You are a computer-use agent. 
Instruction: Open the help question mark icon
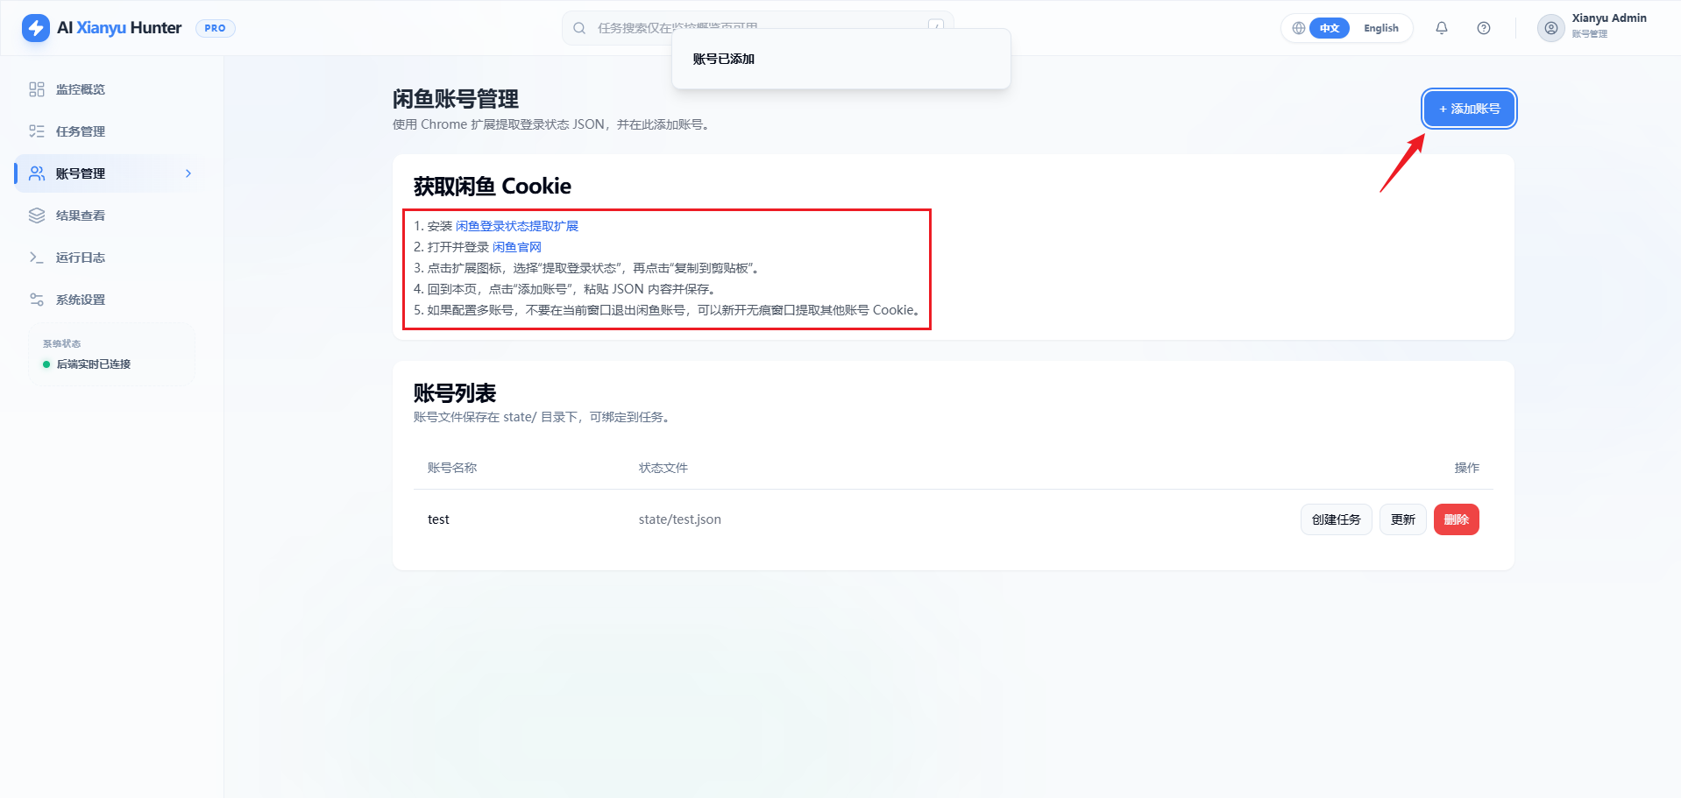click(x=1484, y=28)
